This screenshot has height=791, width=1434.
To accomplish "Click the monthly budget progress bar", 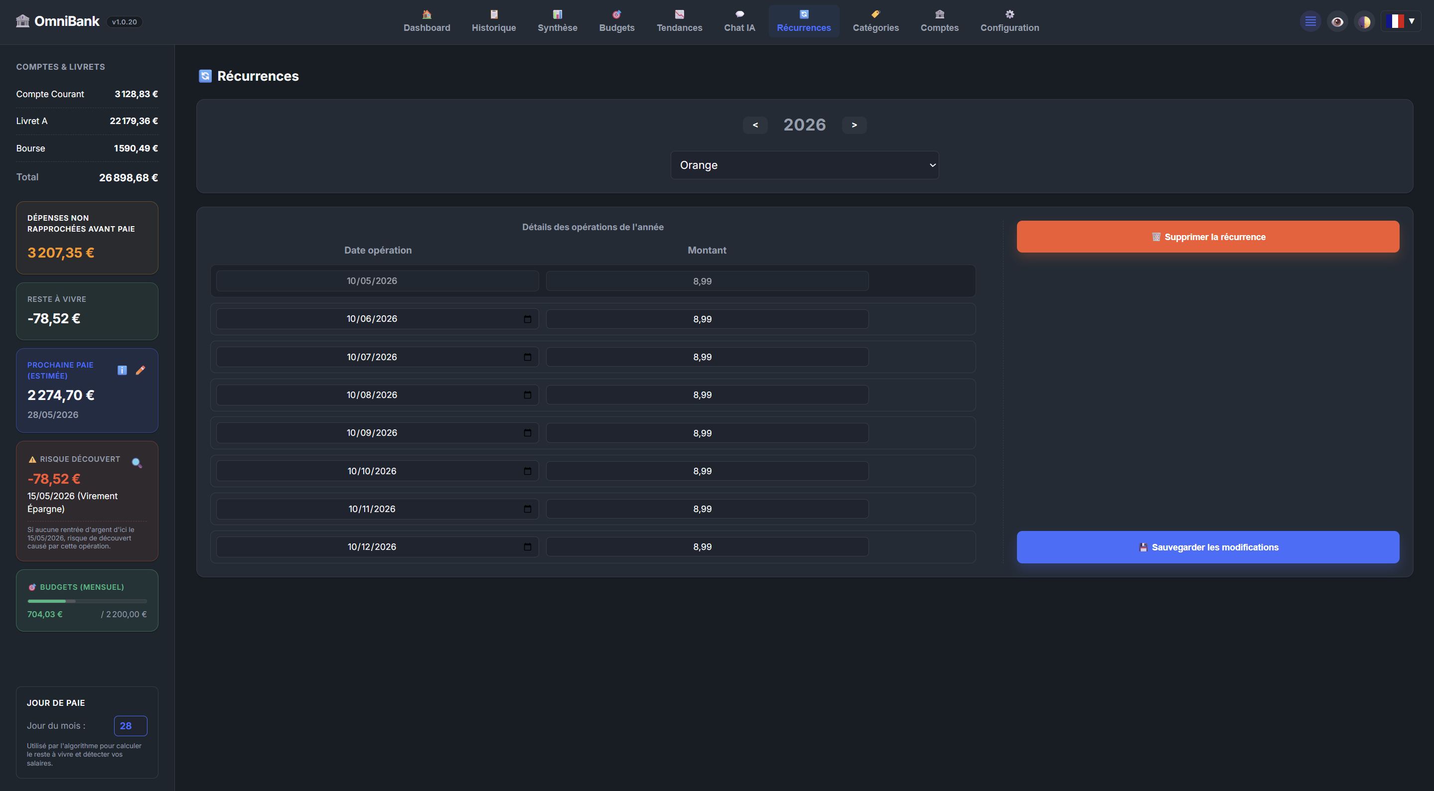I will (x=87, y=601).
